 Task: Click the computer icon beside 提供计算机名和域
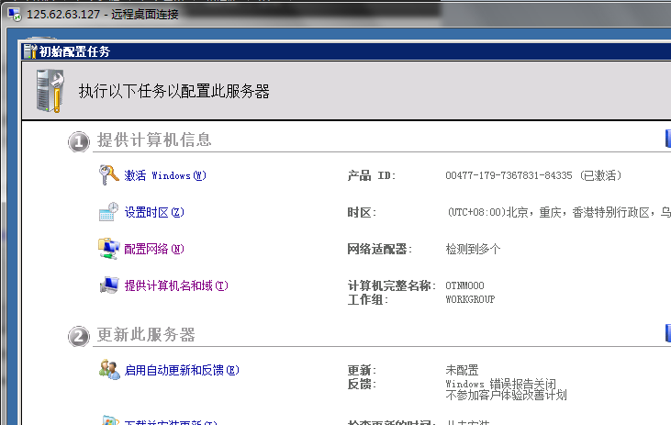click(109, 285)
